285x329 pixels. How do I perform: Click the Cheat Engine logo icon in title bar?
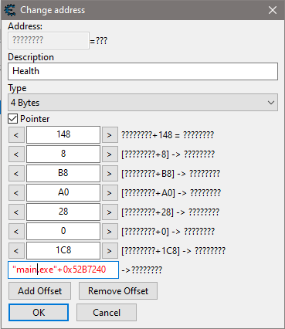[x=10, y=10]
